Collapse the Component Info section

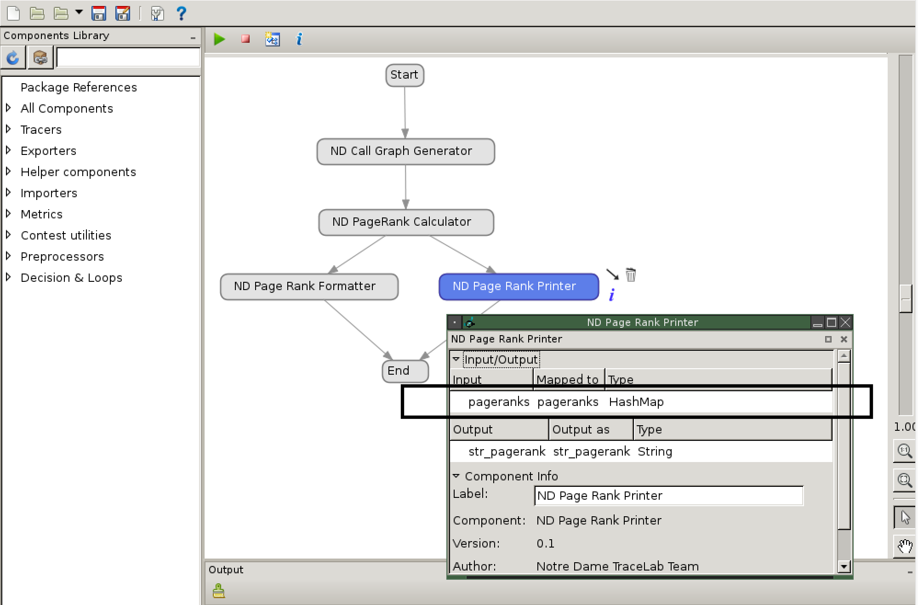tap(456, 476)
